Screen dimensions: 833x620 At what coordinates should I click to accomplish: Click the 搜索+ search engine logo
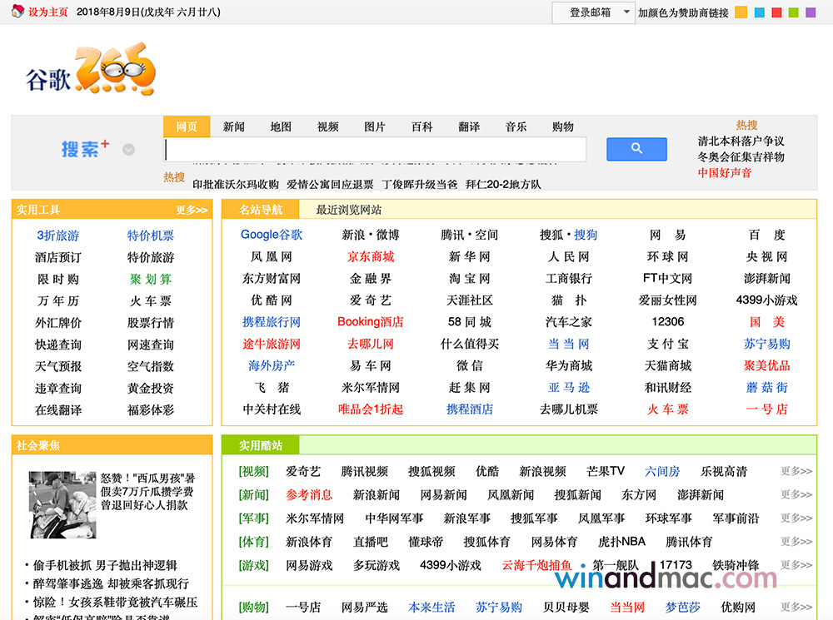coord(85,149)
